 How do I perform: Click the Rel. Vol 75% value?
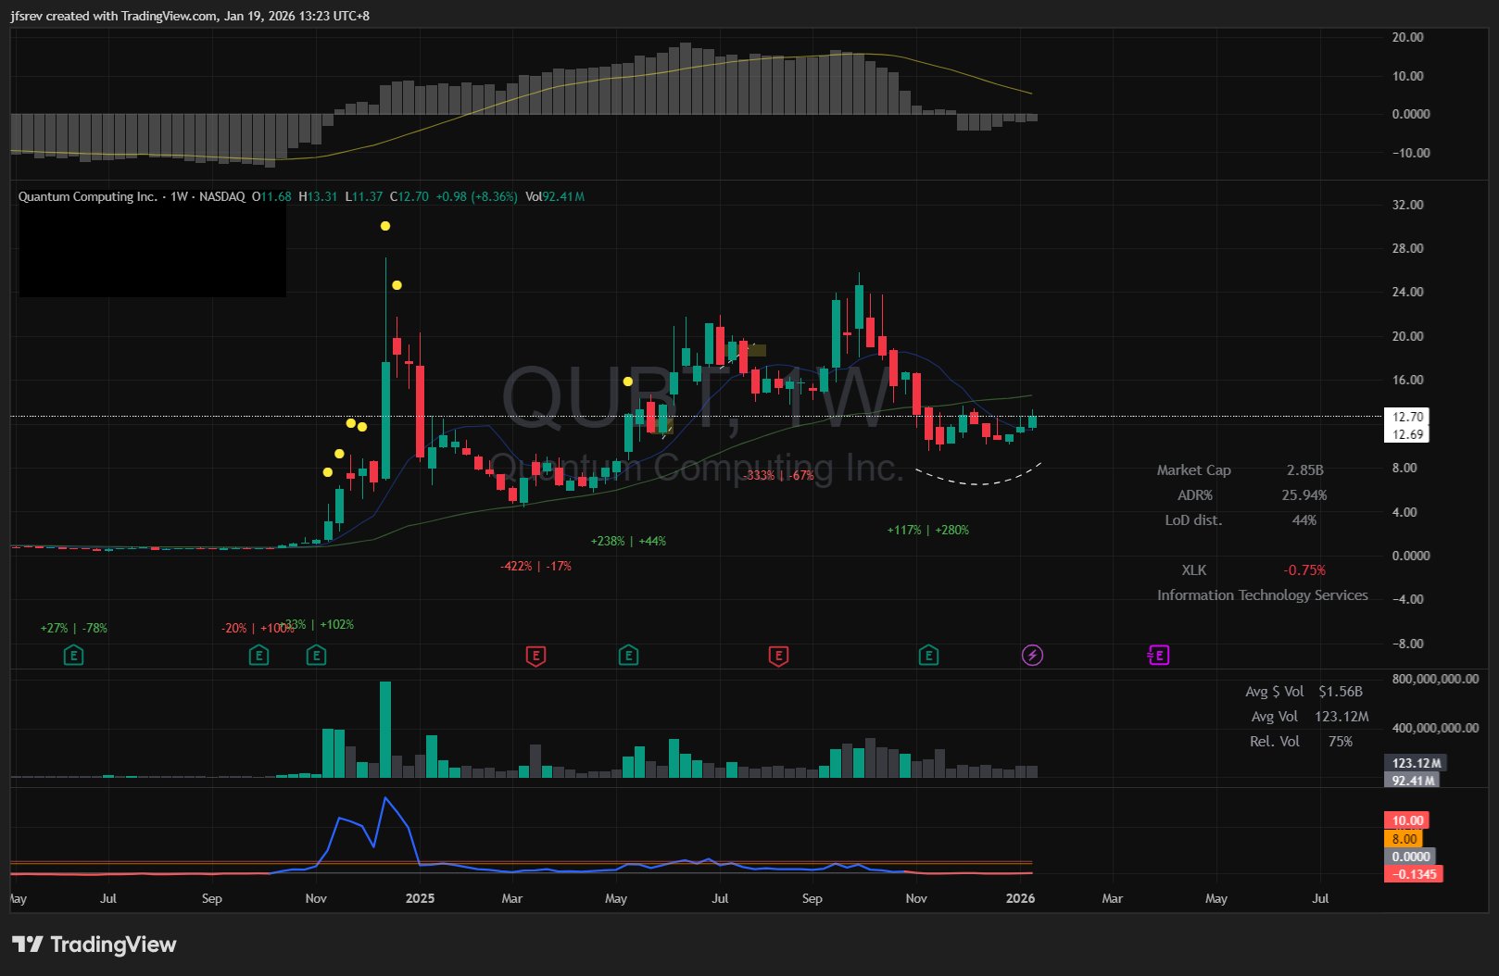tap(1340, 742)
